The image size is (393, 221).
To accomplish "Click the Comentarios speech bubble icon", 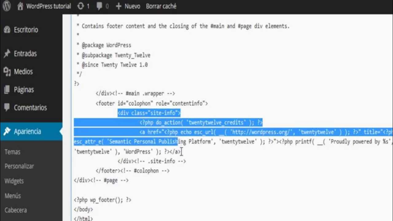I will click(7, 107).
